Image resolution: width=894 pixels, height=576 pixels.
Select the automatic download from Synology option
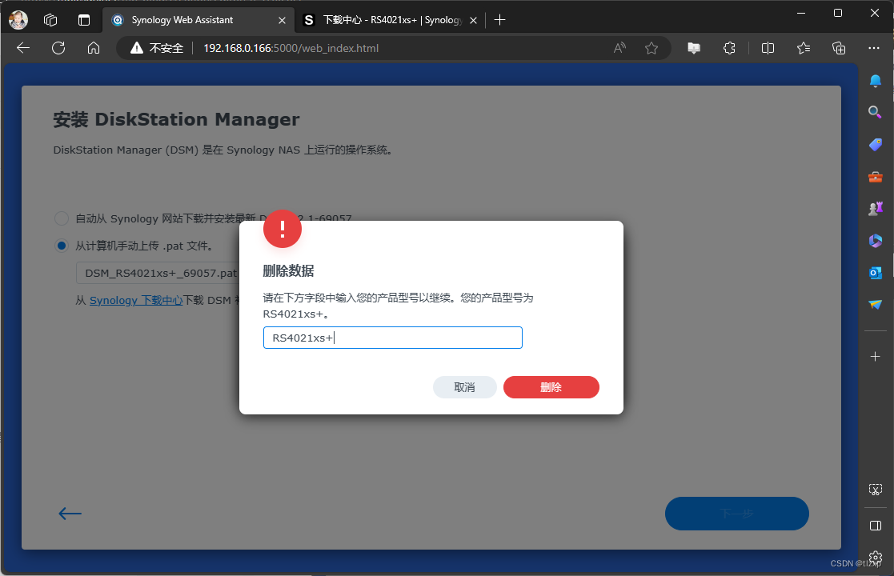tap(62, 218)
